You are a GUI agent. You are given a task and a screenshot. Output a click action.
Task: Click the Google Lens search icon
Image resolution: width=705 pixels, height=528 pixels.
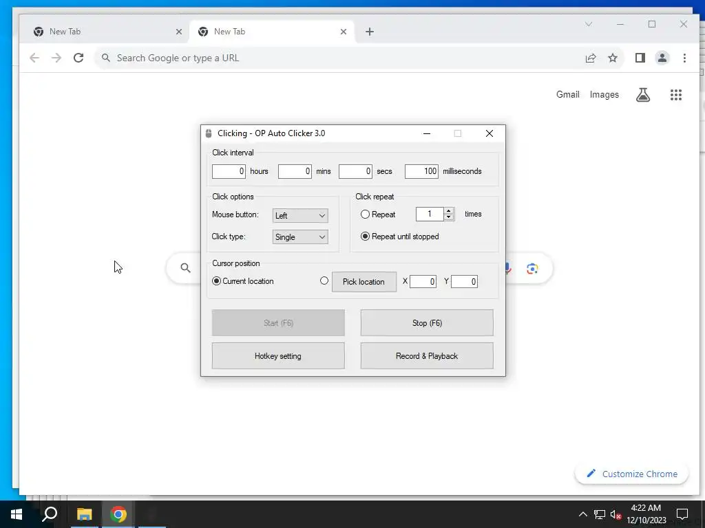click(x=532, y=269)
